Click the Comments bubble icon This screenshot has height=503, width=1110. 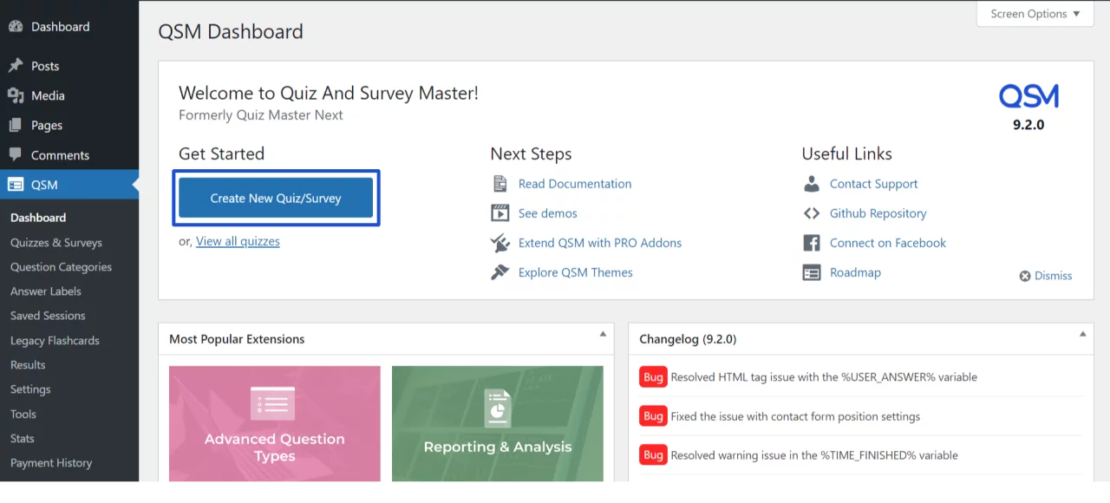[x=16, y=154]
